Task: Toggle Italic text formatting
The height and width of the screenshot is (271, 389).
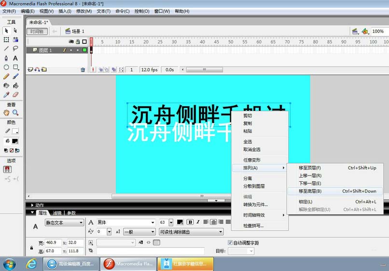Action: 198,222
